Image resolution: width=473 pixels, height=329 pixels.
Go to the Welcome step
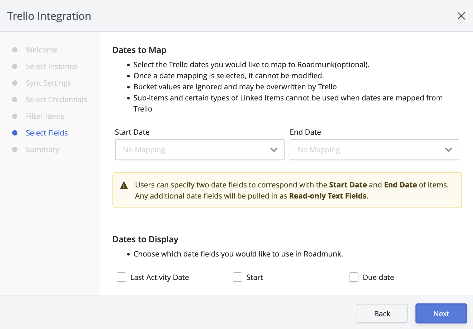pyautogui.click(x=42, y=50)
